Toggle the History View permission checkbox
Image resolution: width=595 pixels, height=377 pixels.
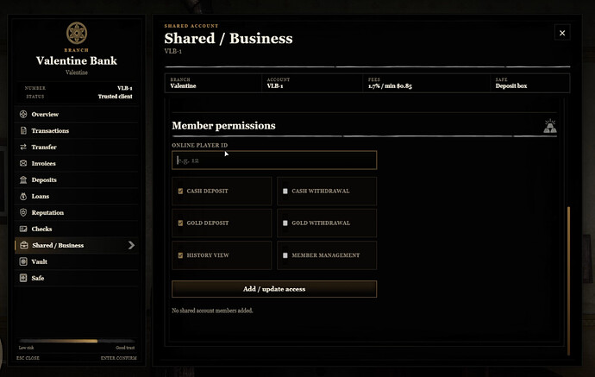tap(180, 255)
